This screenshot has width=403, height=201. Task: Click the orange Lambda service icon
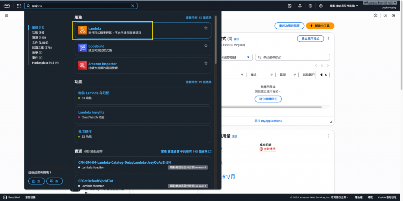click(83, 30)
